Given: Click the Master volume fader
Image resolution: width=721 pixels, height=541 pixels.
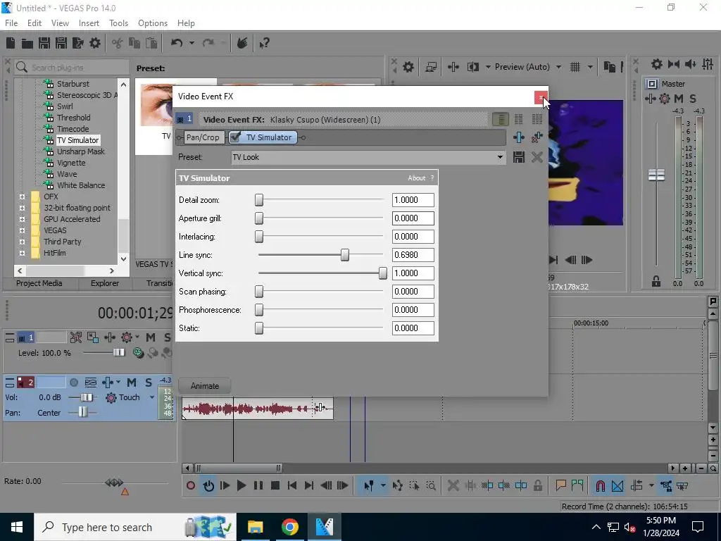Looking at the screenshot, I should (x=656, y=175).
